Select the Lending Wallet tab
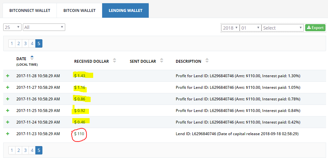 [126, 11]
